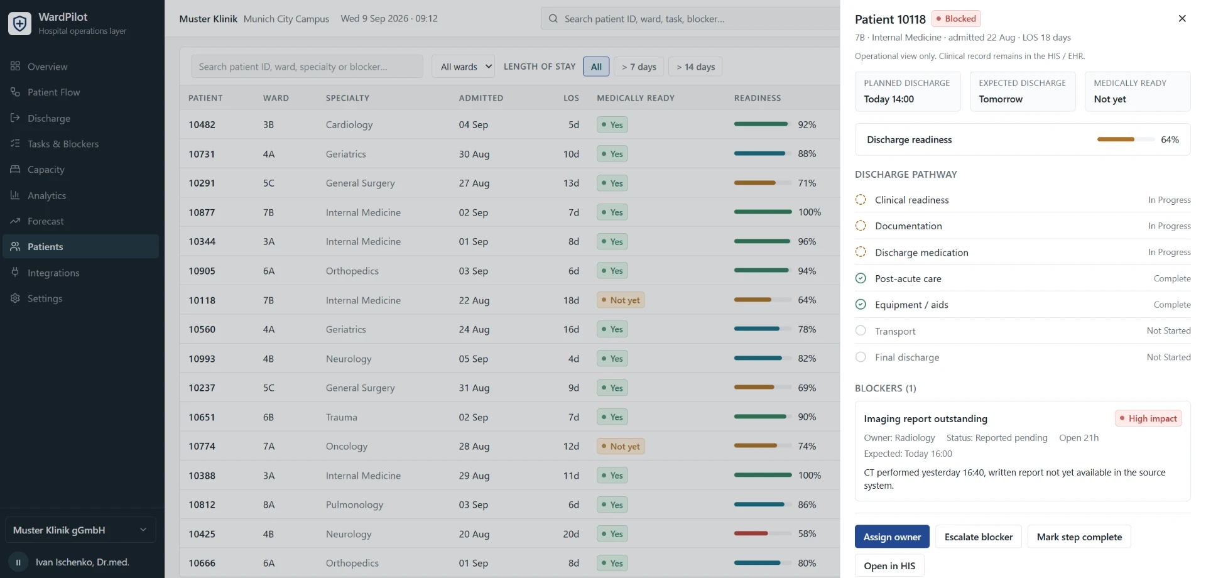
Task: Close the Patient 10118 detail panel
Action: click(x=1182, y=18)
